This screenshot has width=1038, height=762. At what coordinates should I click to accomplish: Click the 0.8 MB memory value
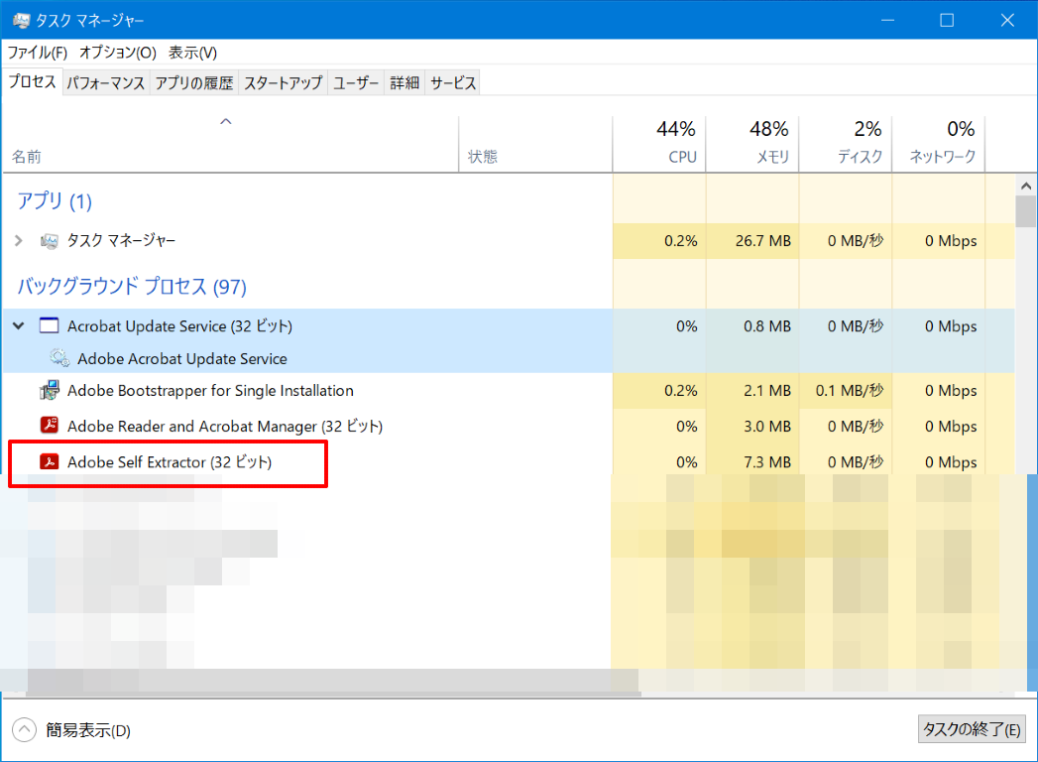point(766,326)
